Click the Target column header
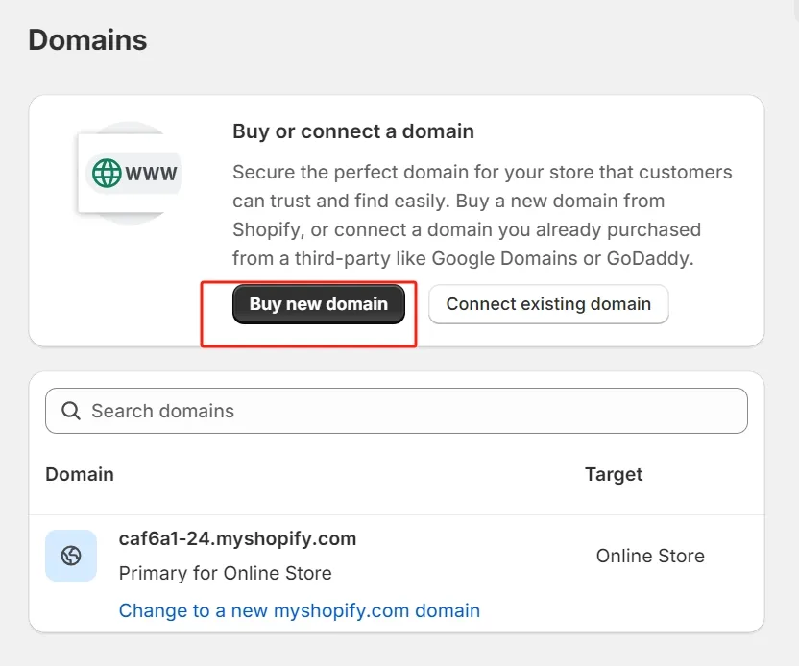The image size is (799, 666). coord(614,474)
